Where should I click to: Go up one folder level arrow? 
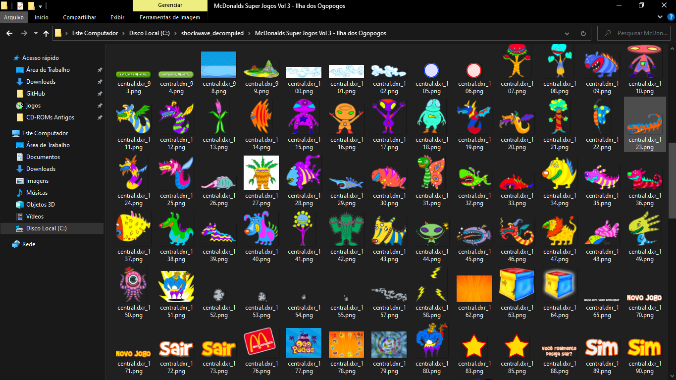pos(46,33)
